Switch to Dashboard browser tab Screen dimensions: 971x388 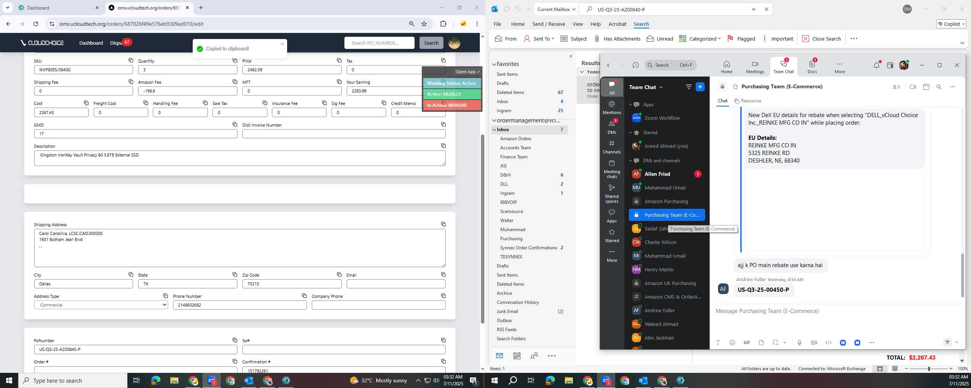click(x=59, y=8)
